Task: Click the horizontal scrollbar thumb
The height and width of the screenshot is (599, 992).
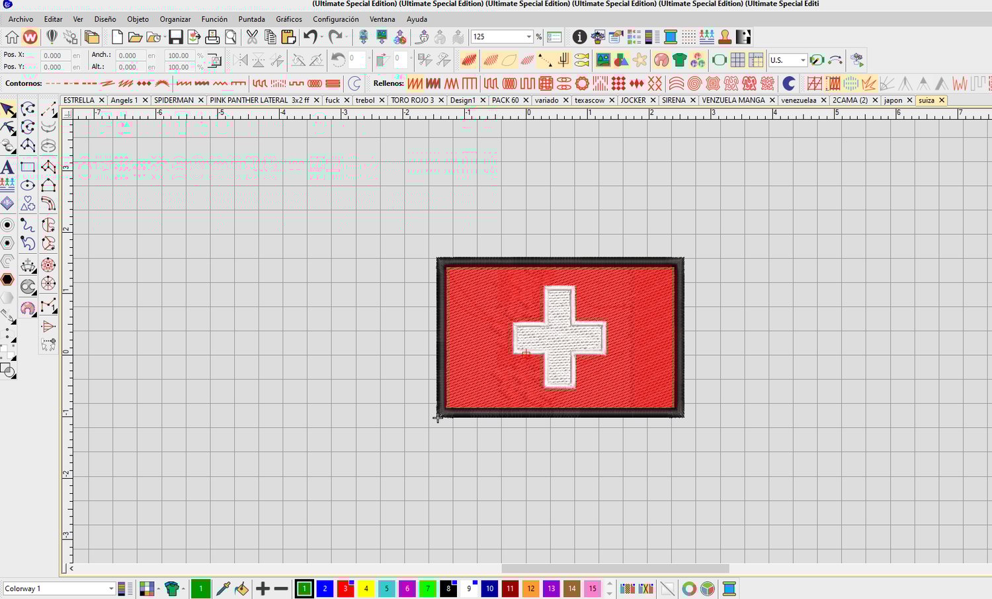Action: 615,569
